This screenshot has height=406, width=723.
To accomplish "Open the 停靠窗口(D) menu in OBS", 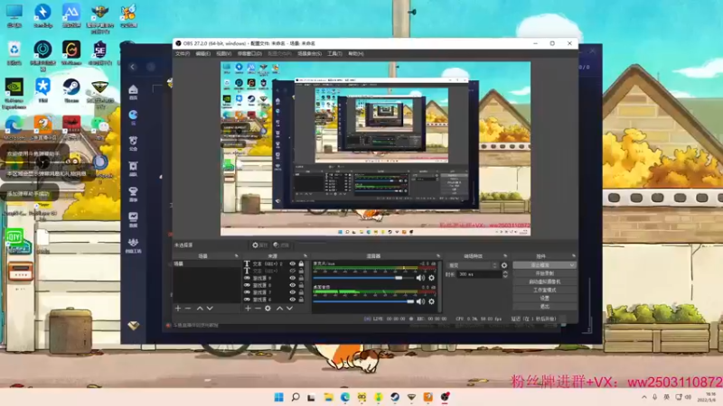I will coord(249,54).
